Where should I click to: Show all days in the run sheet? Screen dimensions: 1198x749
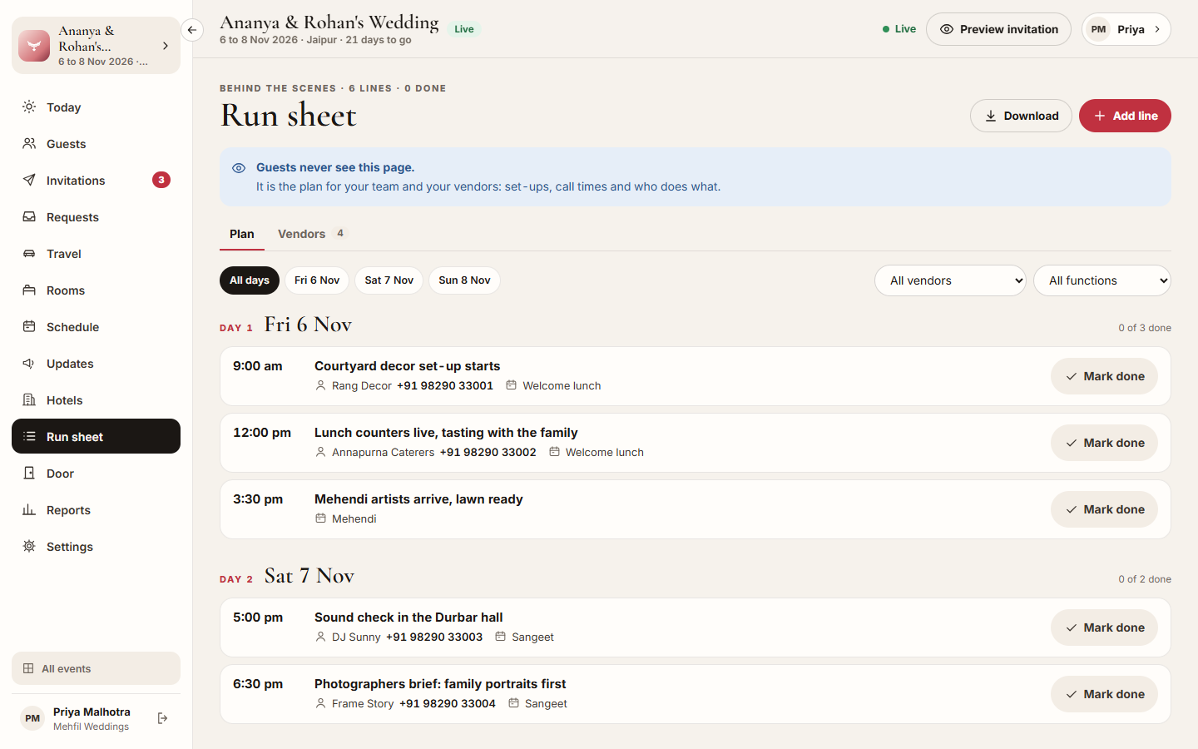pyautogui.click(x=250, y=280)
